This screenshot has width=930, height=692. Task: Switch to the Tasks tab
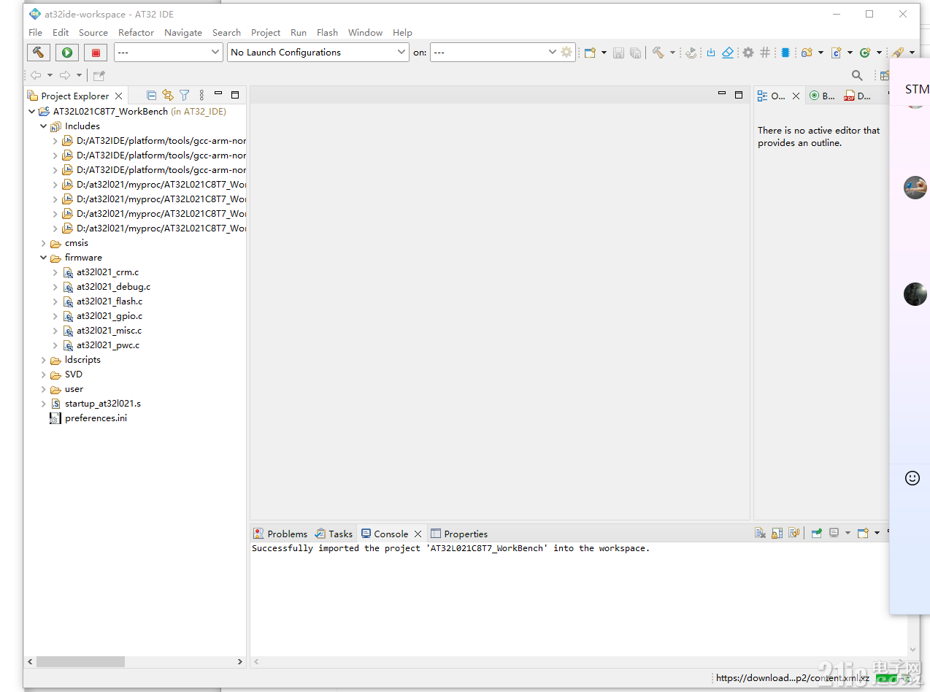click(x=334, y=534)
